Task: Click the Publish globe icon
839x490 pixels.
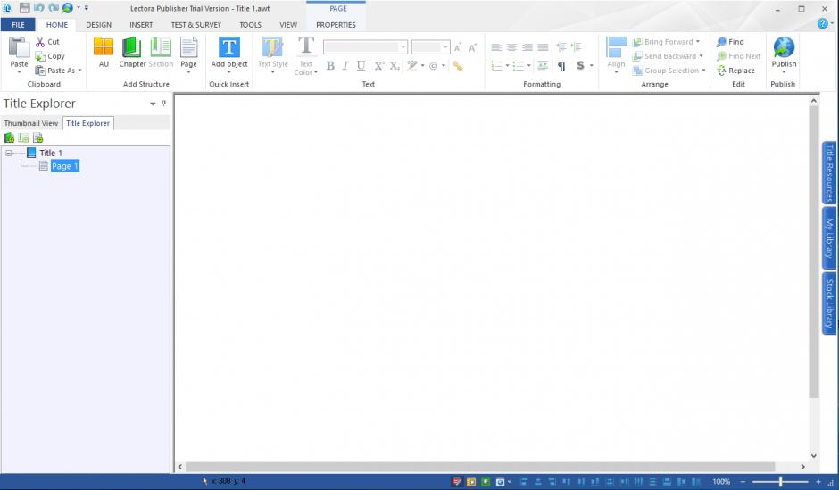Action: (783, 50)
